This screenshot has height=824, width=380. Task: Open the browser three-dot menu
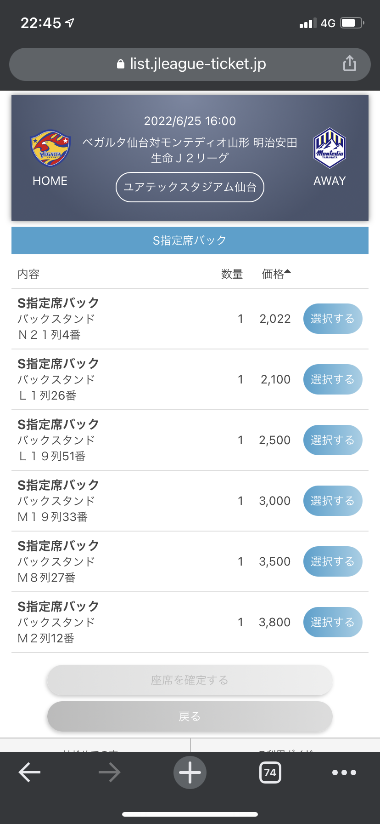[x=344, y=772]
